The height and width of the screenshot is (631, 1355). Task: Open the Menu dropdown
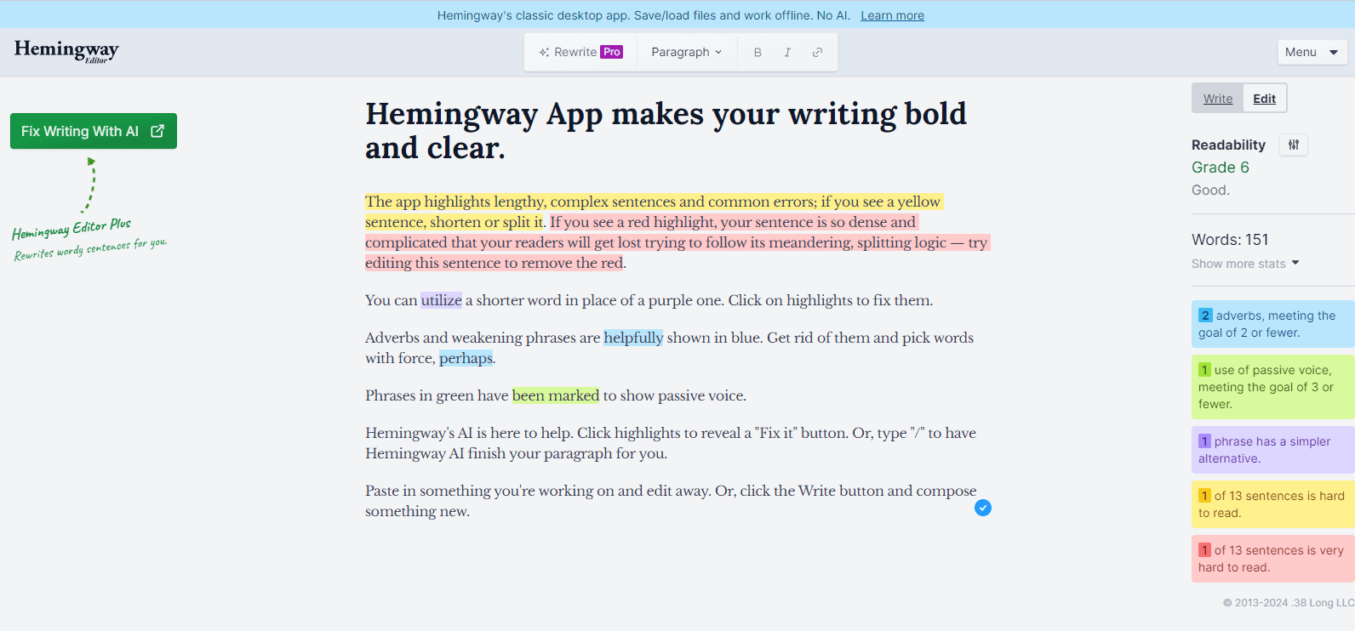1312,52
